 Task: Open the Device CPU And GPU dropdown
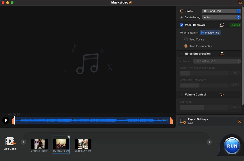point(221,11)
